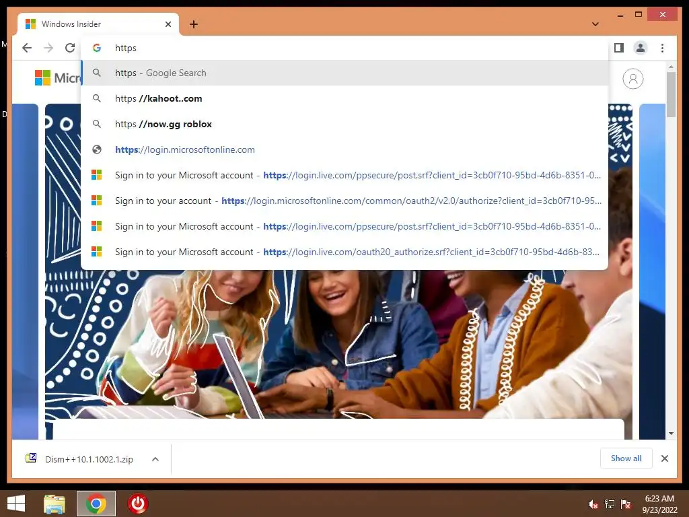689x517 pixels.
Task: Click the search icon beside https //now.gg roblox
Action: click(x=97, y=124)
